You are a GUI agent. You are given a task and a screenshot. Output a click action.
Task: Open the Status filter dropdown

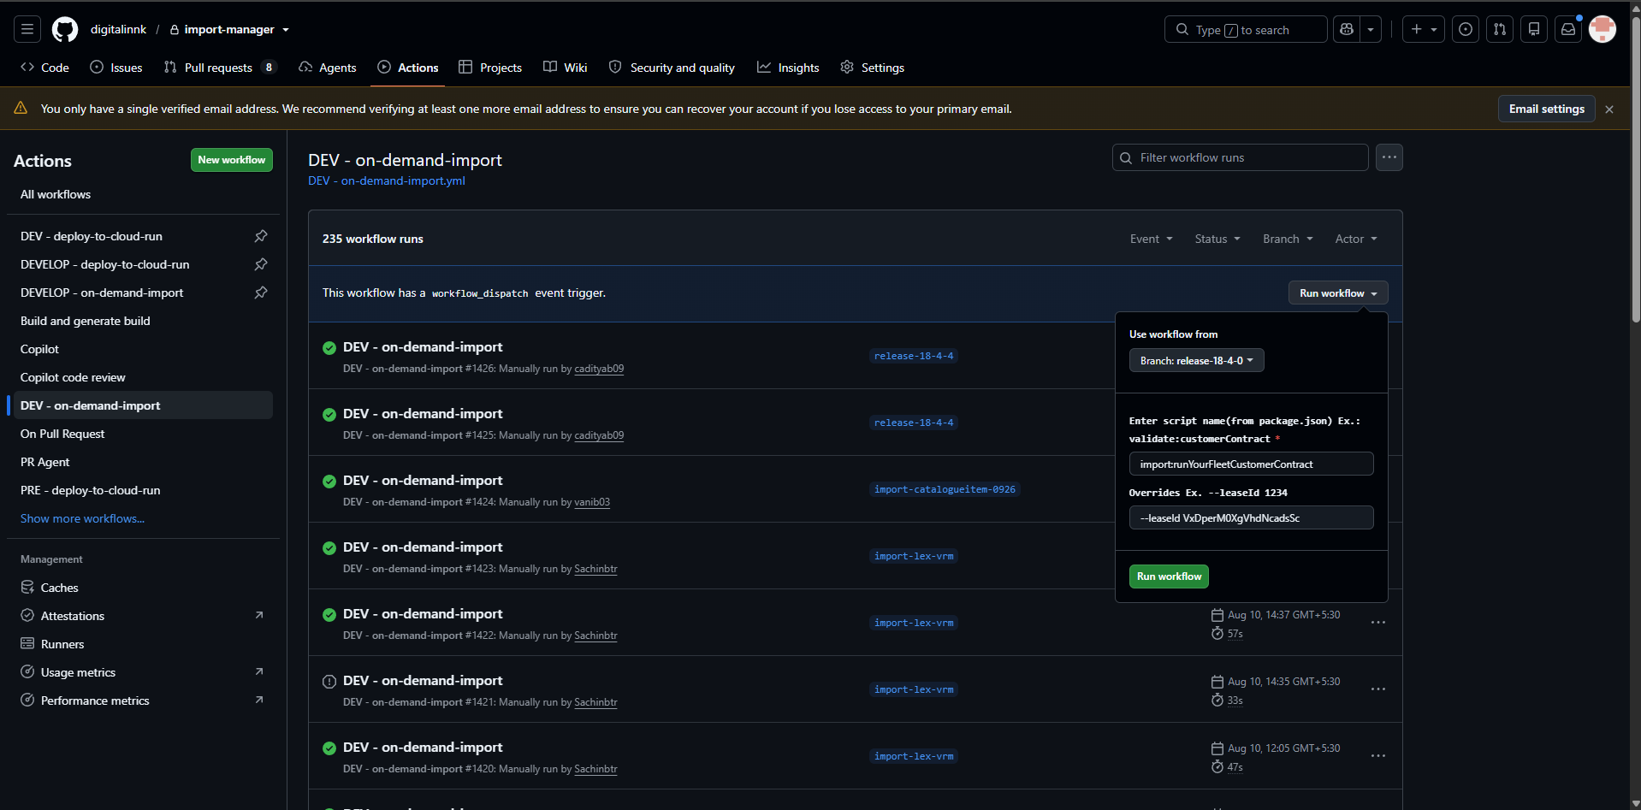(x=1217, y=239)
